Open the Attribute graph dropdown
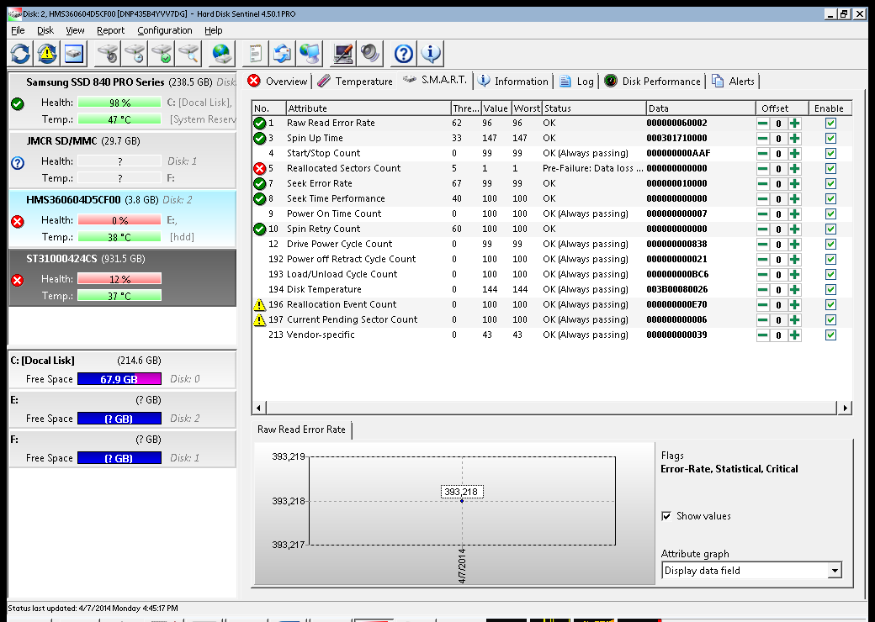This screenshot has width=875, height=622. (834, 571)
